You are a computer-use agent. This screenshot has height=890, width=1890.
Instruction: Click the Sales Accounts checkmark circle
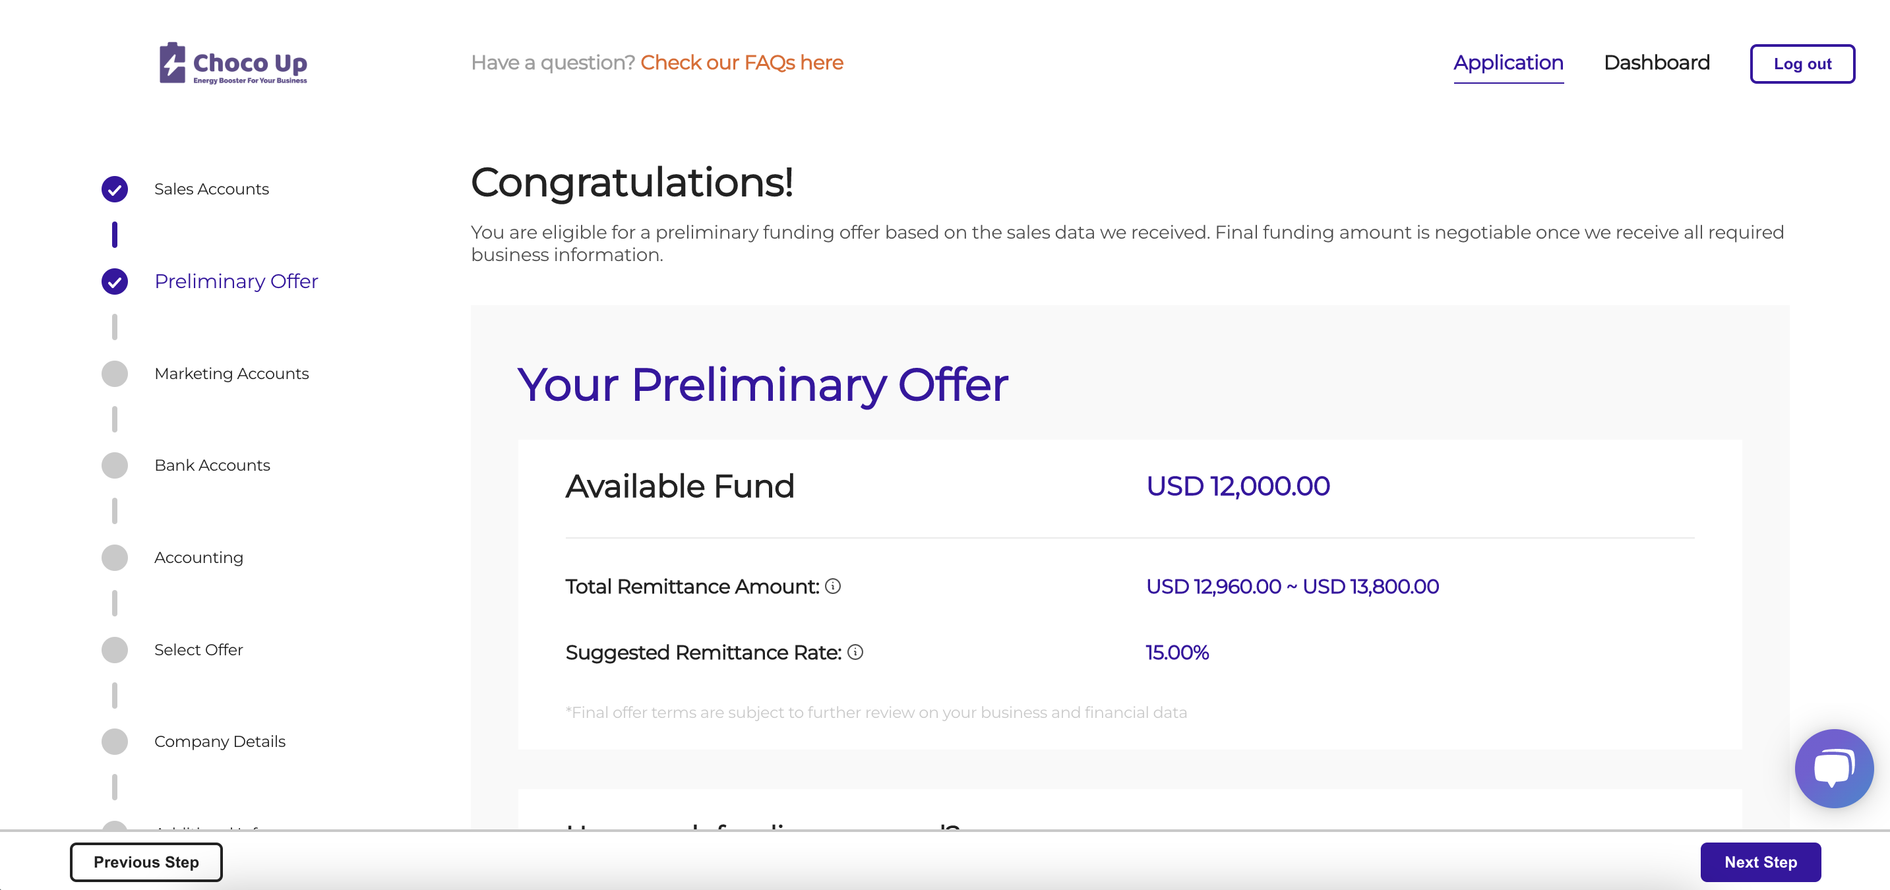coord(115,189)
